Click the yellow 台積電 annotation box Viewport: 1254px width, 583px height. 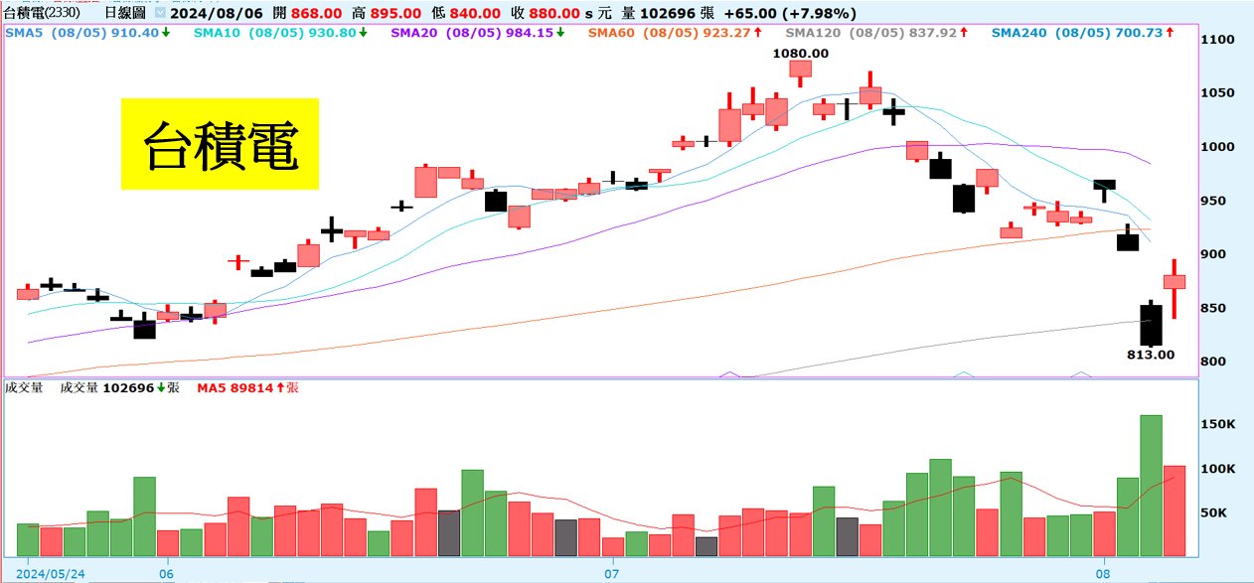click(220, 144)
